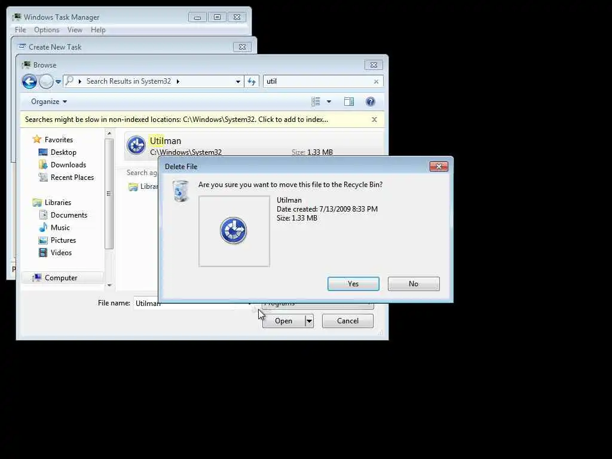612x459 pixels.
Task: Open help with the question mark icon
Action: (x=370, y=102)
